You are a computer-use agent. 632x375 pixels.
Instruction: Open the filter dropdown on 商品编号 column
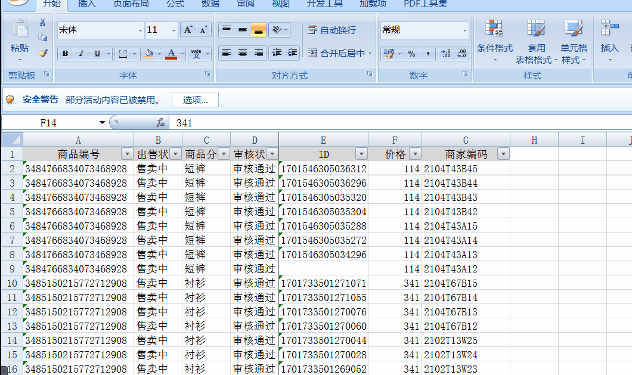click(x=126, y=153)
